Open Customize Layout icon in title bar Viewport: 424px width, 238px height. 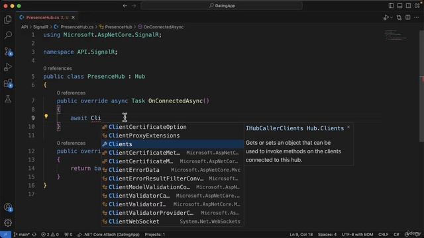[x=417, y=6]
